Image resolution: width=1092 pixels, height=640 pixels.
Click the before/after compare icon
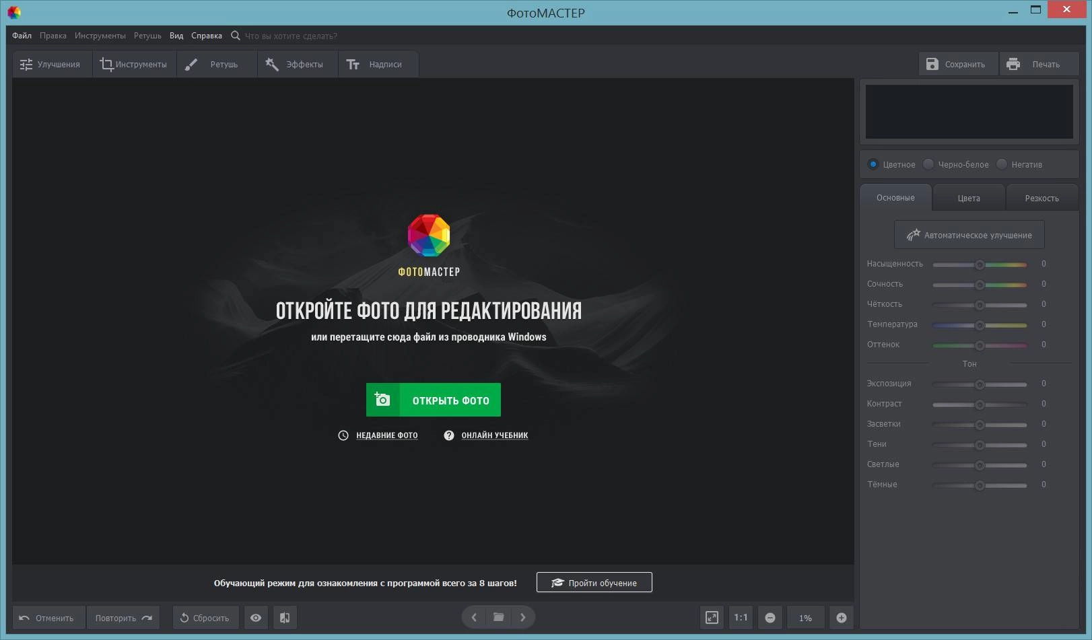[x=285, y=618]
